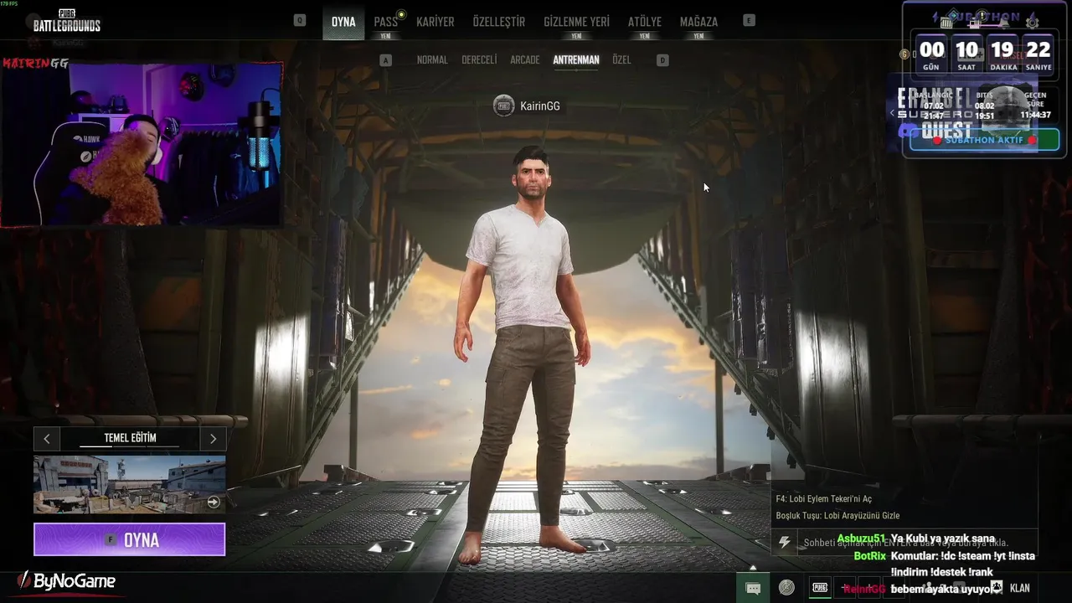This screenshot has height=603, width=1072.
Task: Go to next training mode arrow
Action: pyautogui.click(x=213, y=439)
